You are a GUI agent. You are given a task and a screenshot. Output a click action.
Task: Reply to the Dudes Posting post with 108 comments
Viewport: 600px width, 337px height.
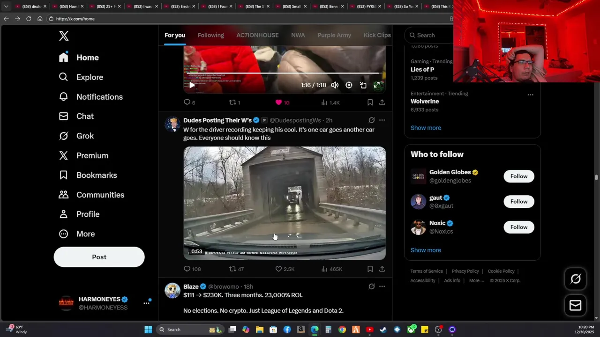[192, 269]
